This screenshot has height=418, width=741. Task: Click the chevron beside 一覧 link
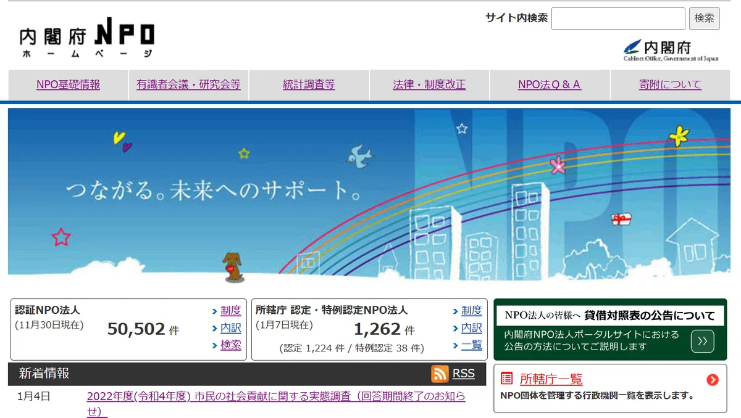pyautogui.click(x=455, y=345)
